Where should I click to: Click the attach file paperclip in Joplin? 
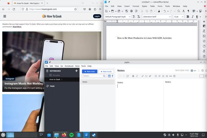150,76
